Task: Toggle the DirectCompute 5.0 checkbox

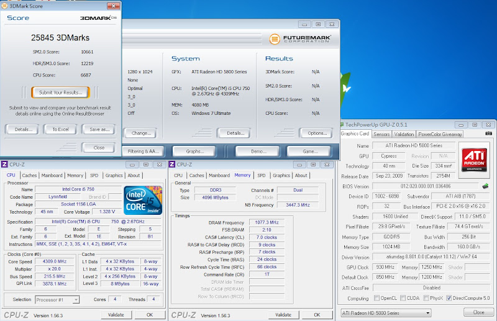Action: [449, 298]
